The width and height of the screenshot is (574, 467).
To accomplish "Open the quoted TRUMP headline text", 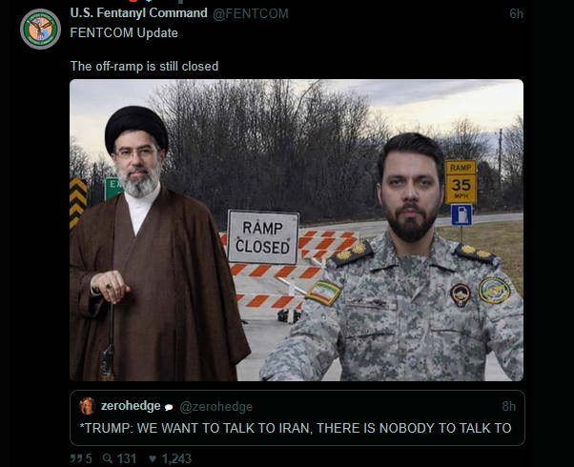I will 296,428.
